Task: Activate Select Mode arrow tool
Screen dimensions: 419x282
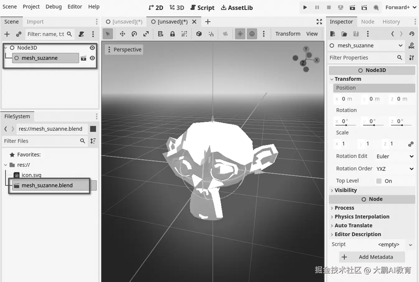Action: (108, 34)
